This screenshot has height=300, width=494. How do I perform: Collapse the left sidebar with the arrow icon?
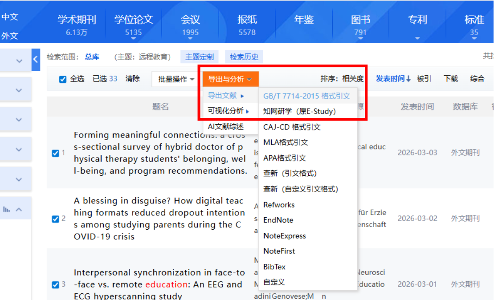36,60
